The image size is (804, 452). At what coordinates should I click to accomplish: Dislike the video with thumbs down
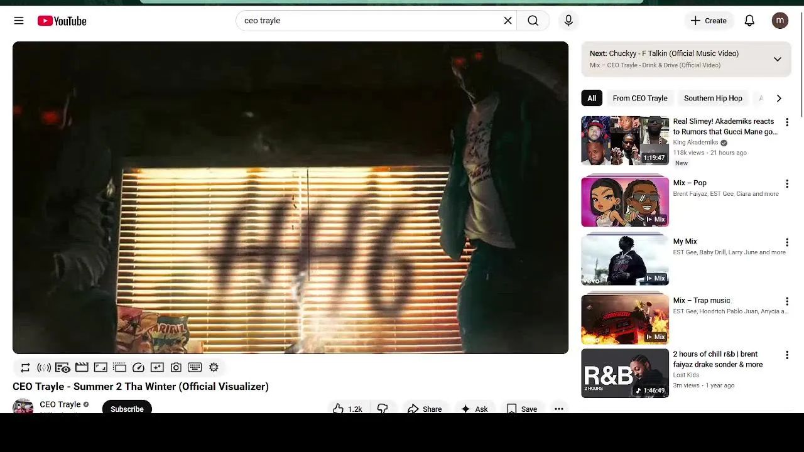pos(383,409)
